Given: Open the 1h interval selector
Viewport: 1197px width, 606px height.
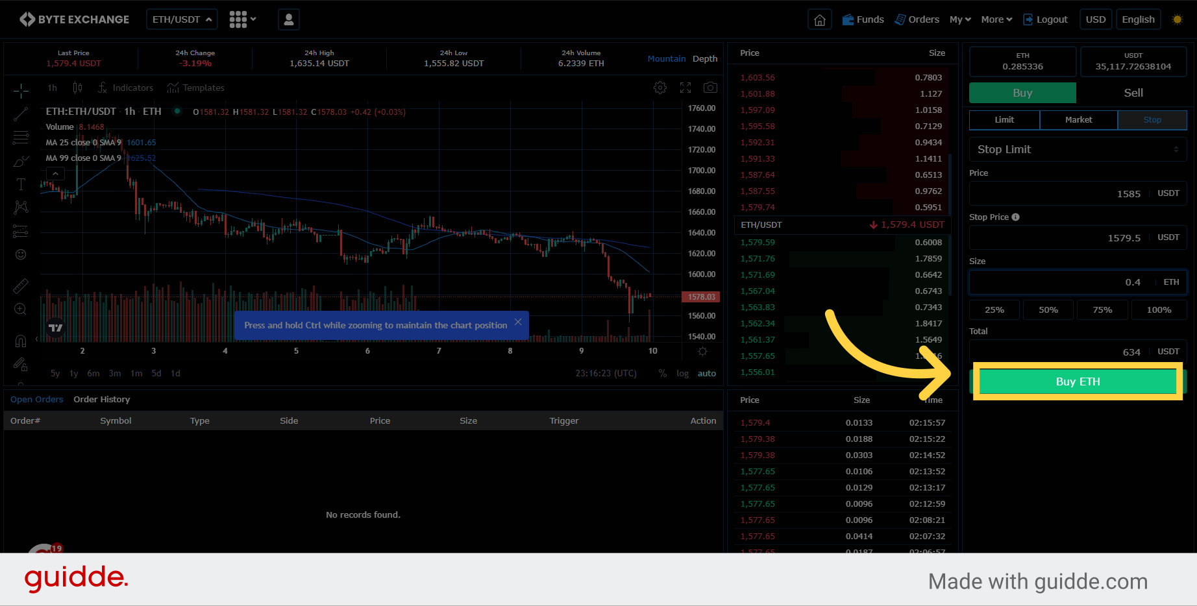Looking at the screenshot, I should coord(53,88).
